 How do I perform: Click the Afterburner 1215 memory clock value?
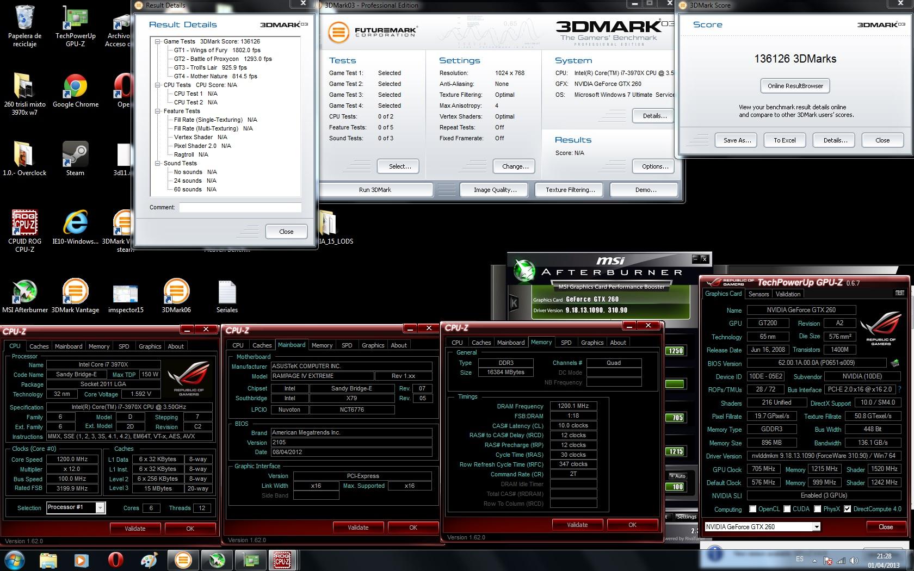coord(675,451)
